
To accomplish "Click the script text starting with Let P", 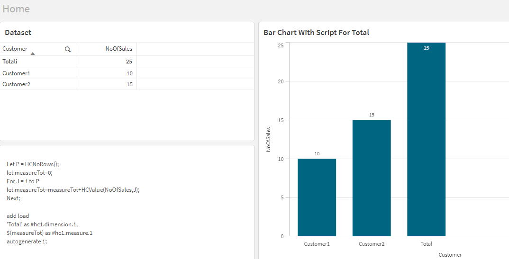I will [x=33, y=164].
